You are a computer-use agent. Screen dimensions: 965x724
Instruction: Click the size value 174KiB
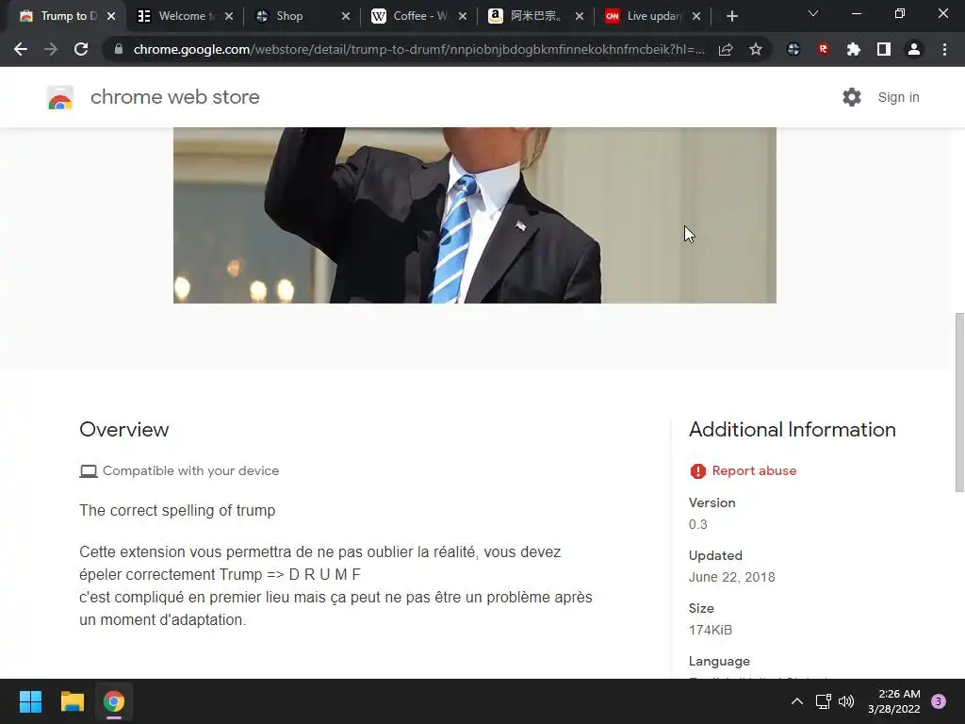pos(711,630)
